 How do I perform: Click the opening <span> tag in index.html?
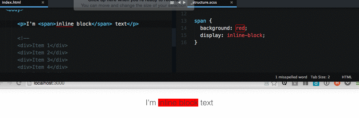click(47, 24)
